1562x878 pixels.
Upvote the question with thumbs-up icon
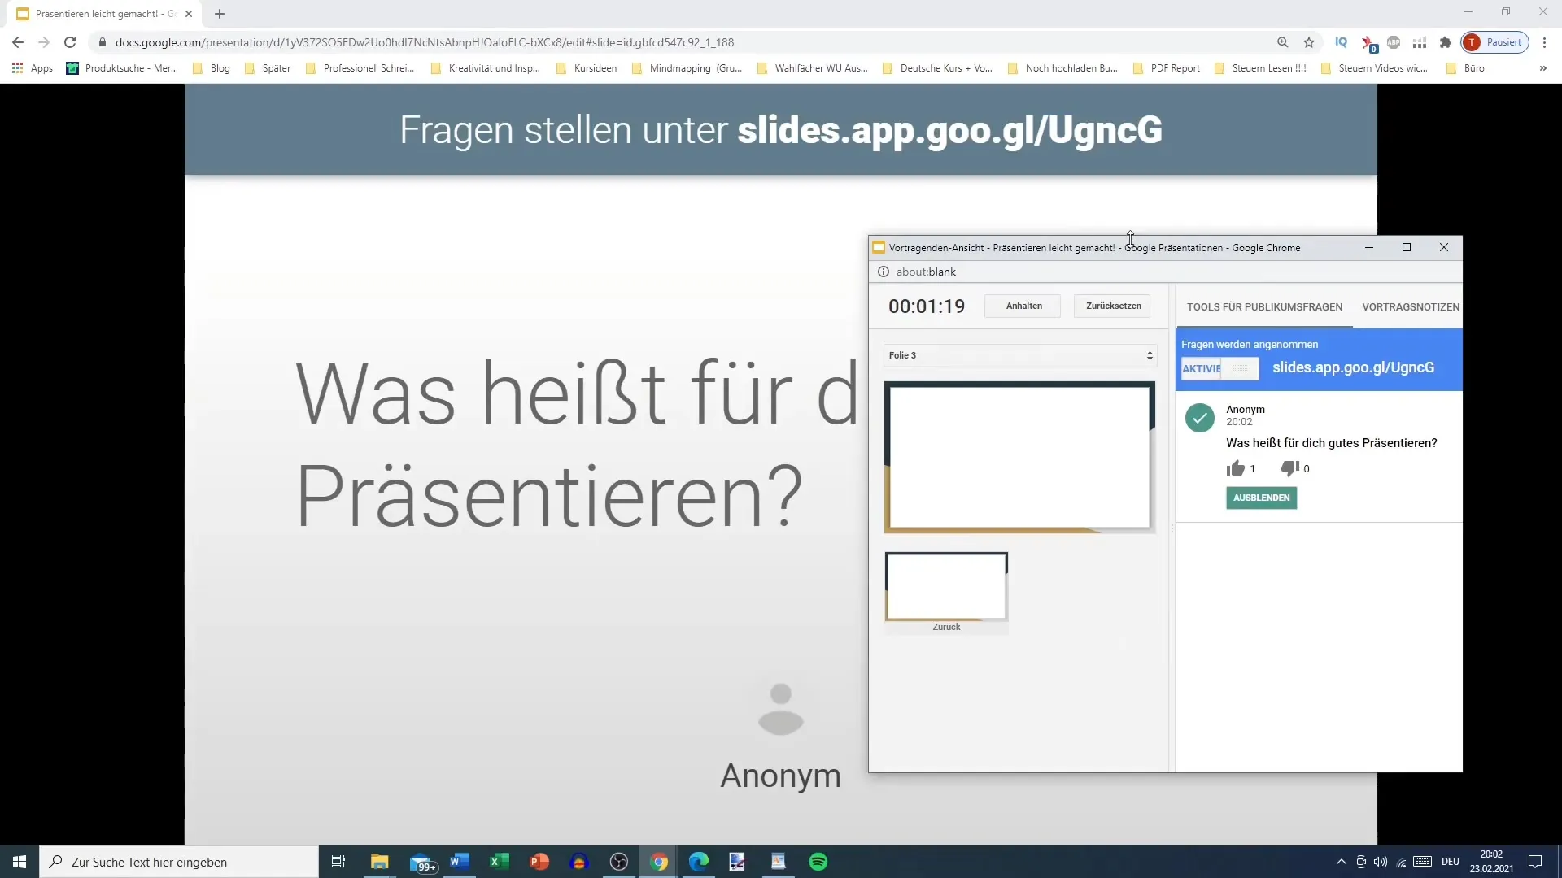click(1236, 468)
